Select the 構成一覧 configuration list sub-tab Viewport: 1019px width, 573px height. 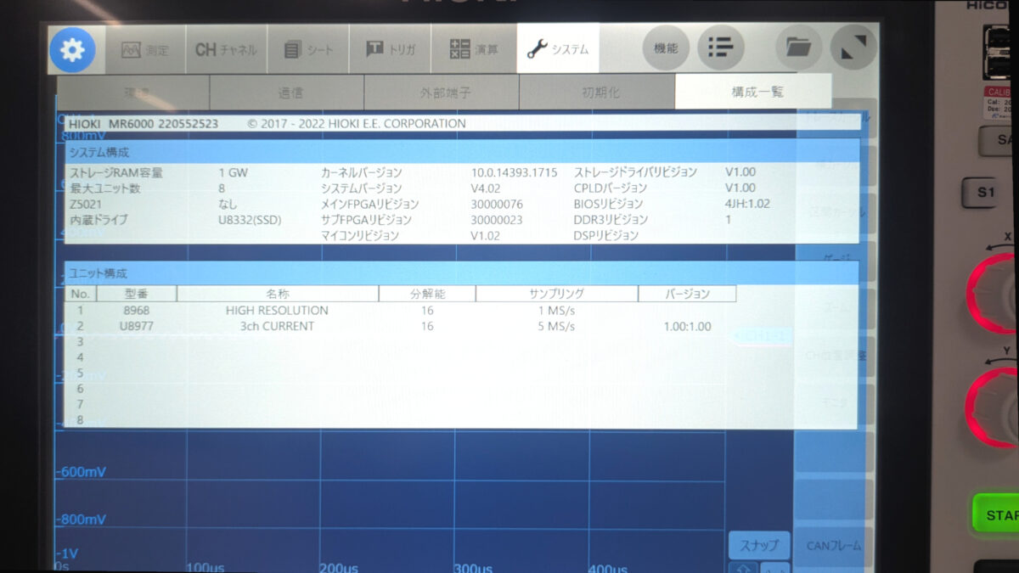tap(753, 91)
